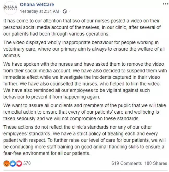Click the red heart love reaction icon

[x=19, y=163]
